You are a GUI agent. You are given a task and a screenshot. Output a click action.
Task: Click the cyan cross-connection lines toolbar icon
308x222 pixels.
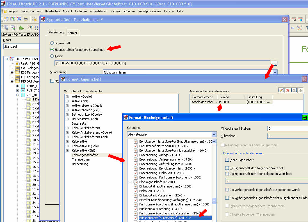coord(300,19)
